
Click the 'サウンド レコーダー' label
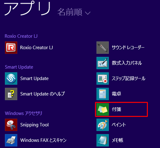(x=128, y=47)
